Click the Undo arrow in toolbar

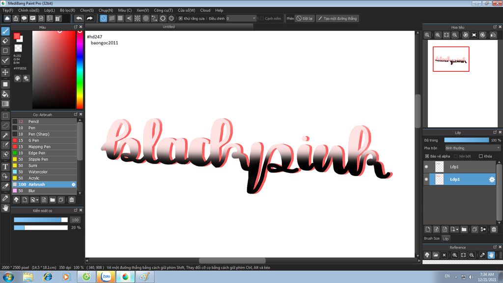tap(79, 18)
